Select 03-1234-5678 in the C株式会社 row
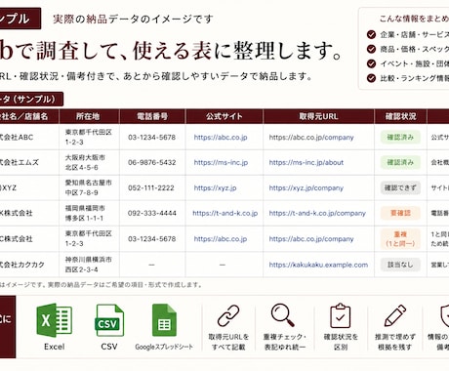 [152, 239]
